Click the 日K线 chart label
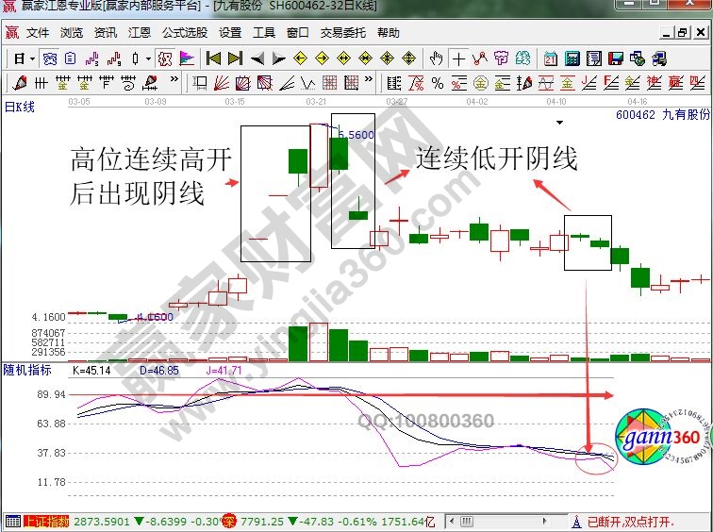 20,107
